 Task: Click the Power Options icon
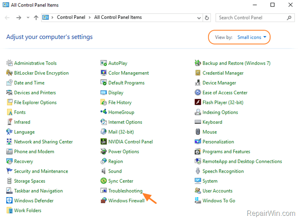point(103,151)
